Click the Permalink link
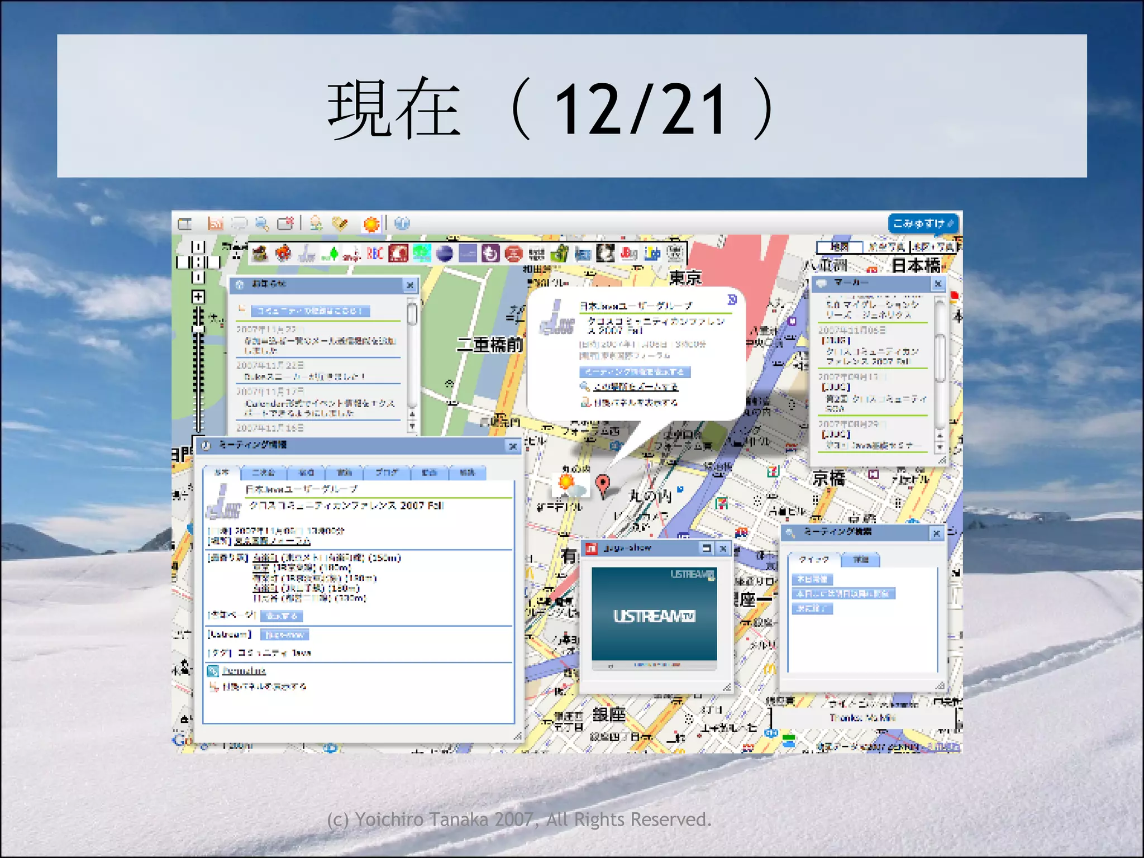1144x858 pixels. [244, 670]
